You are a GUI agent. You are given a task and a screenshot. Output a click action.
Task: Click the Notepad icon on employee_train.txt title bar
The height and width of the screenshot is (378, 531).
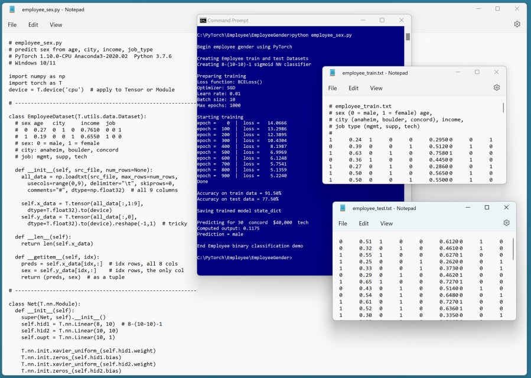(x=331, y=72)
